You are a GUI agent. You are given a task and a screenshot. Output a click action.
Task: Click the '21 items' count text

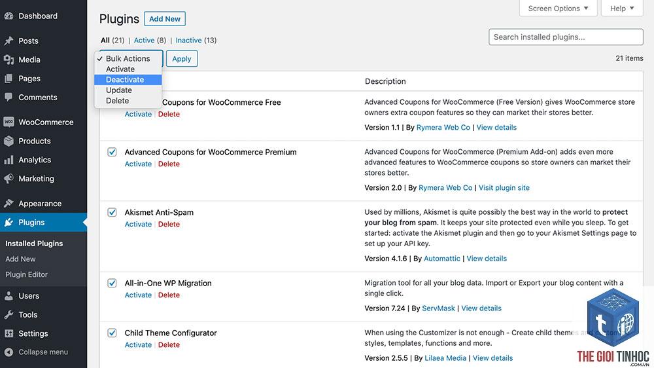[629, 58]
